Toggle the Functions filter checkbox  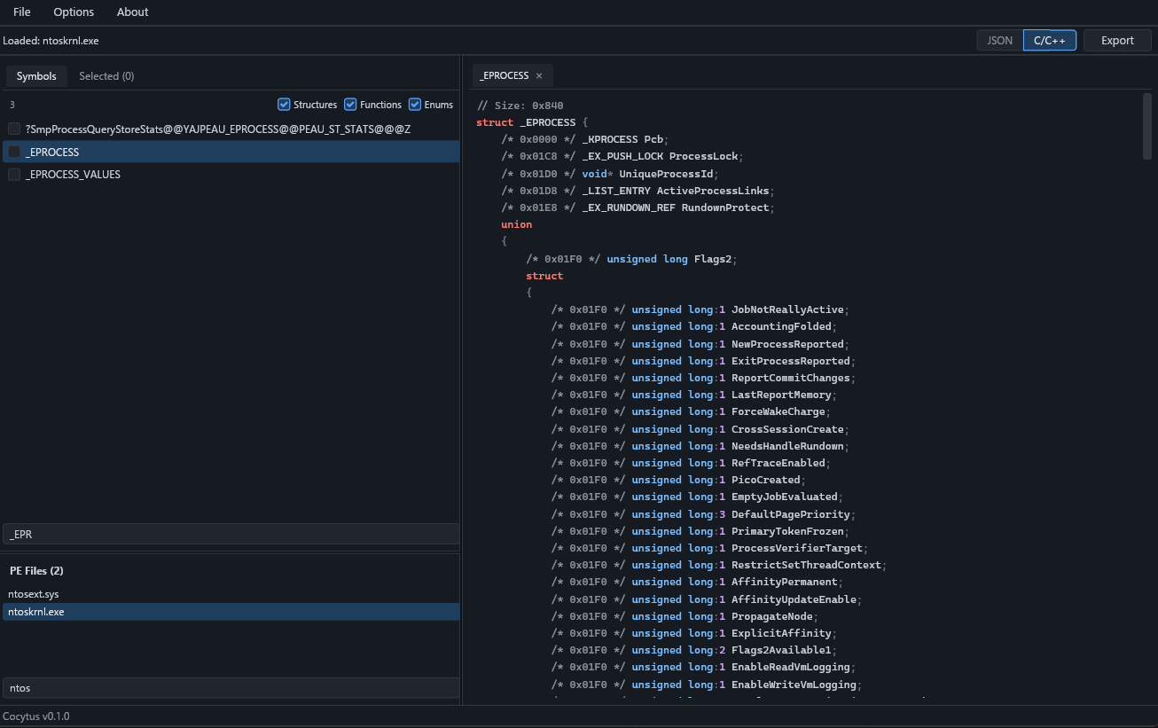pyautogui.click(x=350, y=105)
